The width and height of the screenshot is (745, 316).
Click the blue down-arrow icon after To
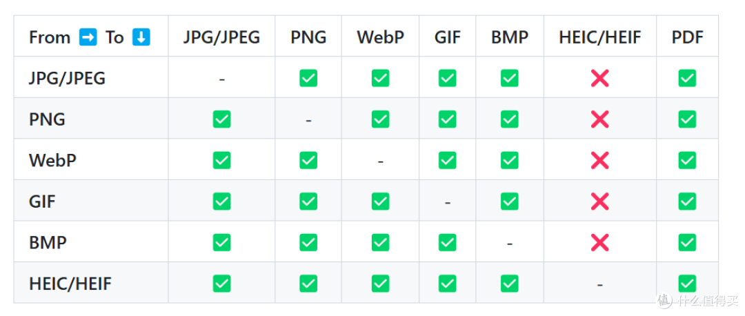coord(141,37)
